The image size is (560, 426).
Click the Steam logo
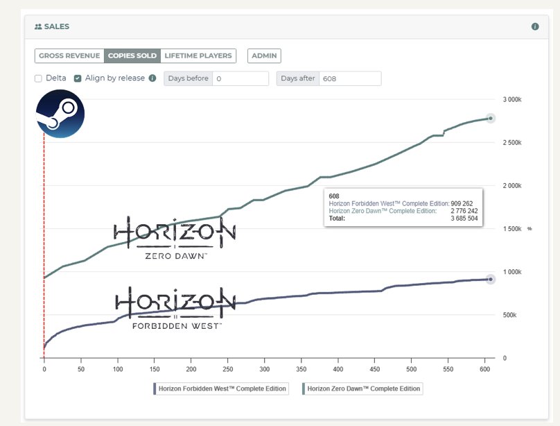coord(60,114)
